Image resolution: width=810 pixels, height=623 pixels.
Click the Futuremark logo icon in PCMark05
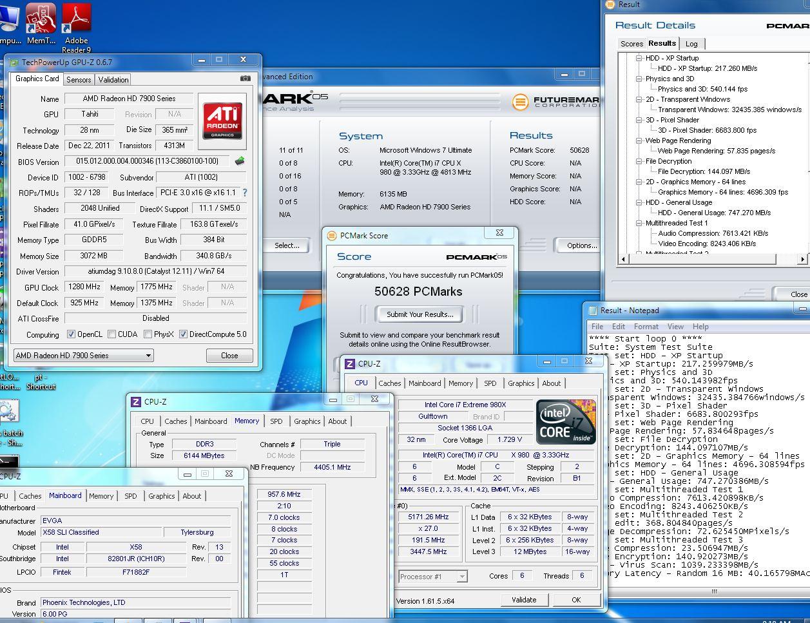520,102
